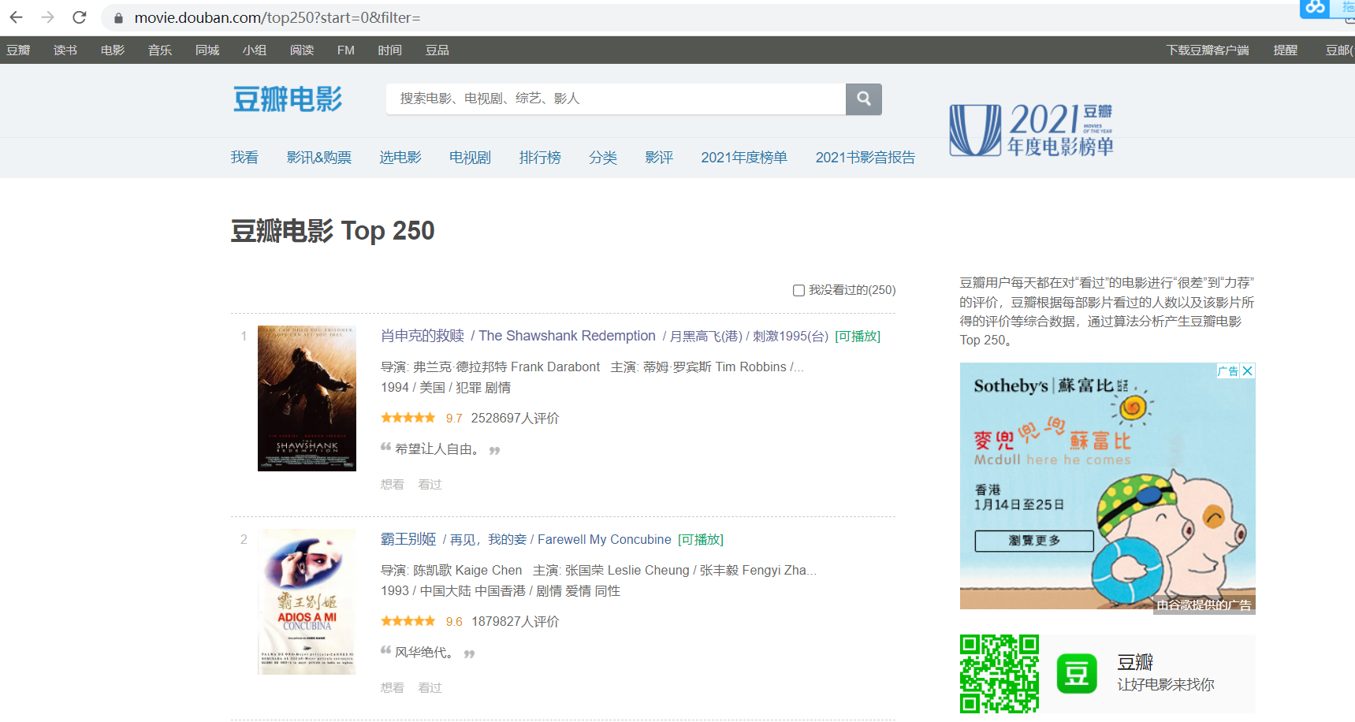Go to 影评 tab
This screenshot has width=1355, height=722.
coord(659,158)
